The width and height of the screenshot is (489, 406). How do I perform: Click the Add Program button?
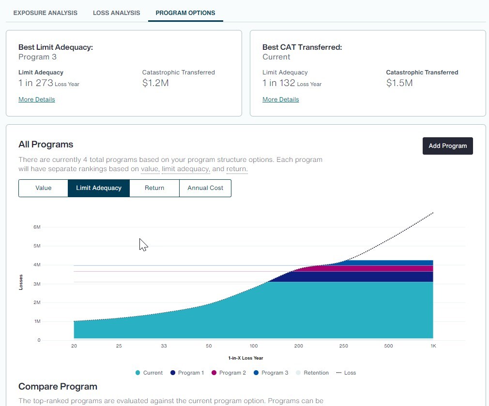tap(447, 145)
